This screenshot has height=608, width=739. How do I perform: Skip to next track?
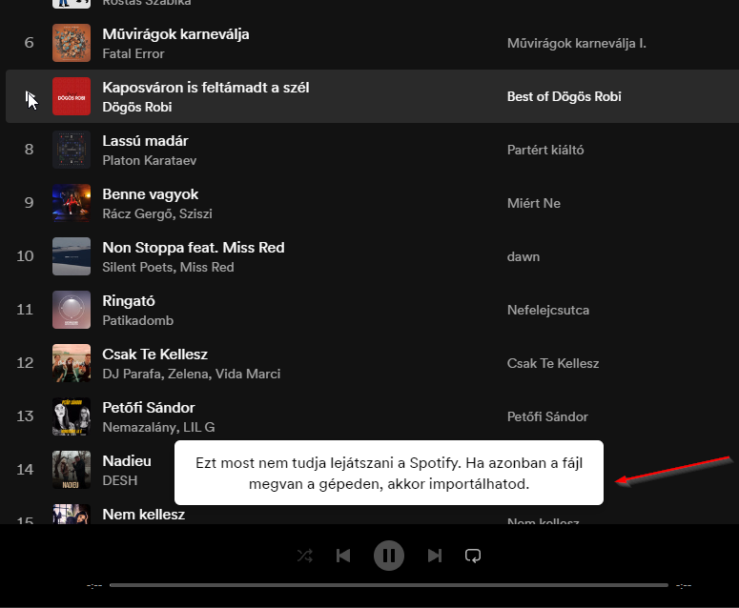(x=435, y=556)
